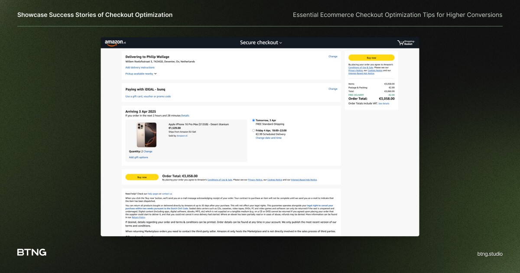Change the item quantity

click(148, 152)
